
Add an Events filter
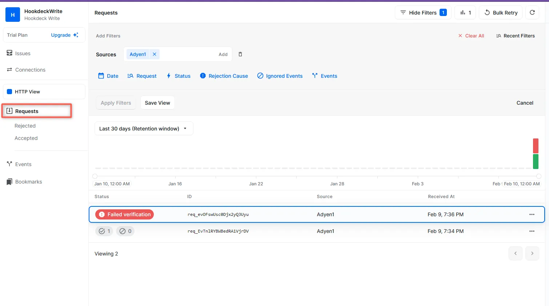click(325, 76)
